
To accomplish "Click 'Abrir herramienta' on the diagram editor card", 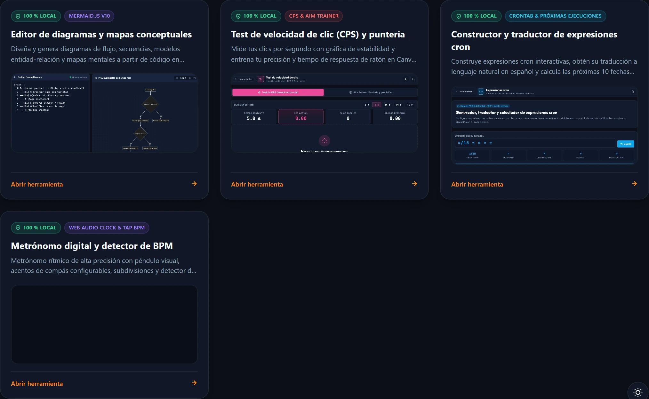I will [37, 184].
